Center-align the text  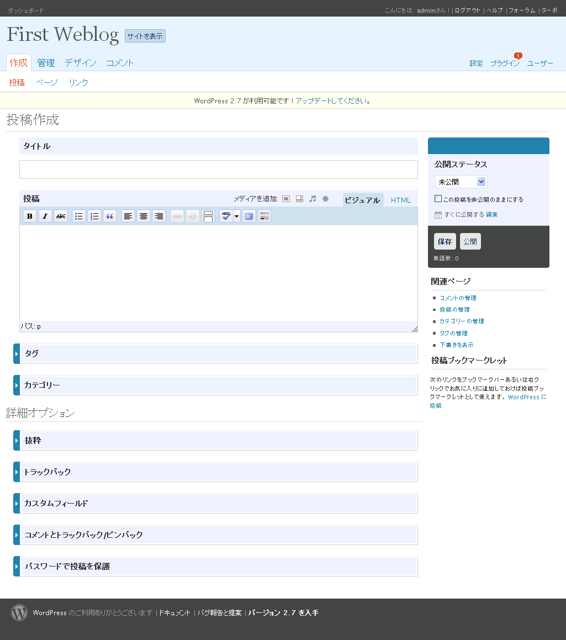[x=144, y=216]
